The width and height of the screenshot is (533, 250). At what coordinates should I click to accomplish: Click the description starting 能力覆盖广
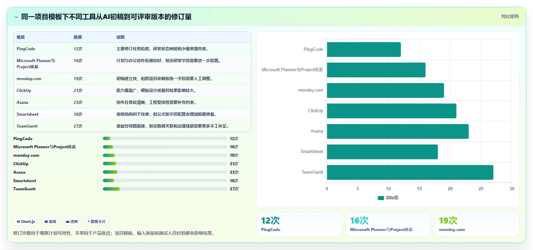156,91
